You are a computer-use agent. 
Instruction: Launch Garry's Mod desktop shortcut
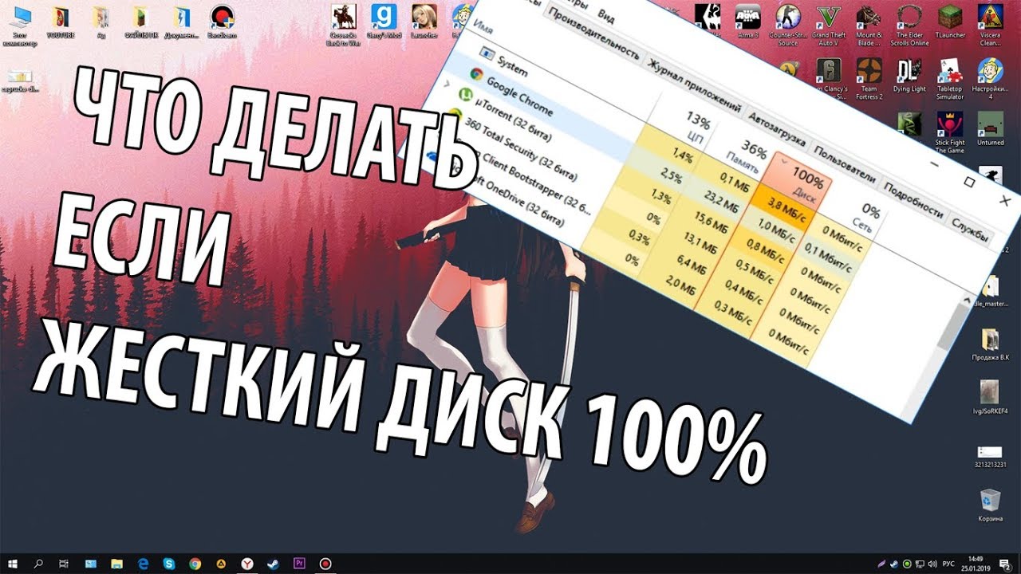tap(384, 22)
